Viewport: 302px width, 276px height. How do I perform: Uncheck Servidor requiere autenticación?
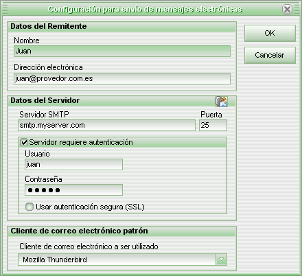pyautogui.click(x=24, y=142)
